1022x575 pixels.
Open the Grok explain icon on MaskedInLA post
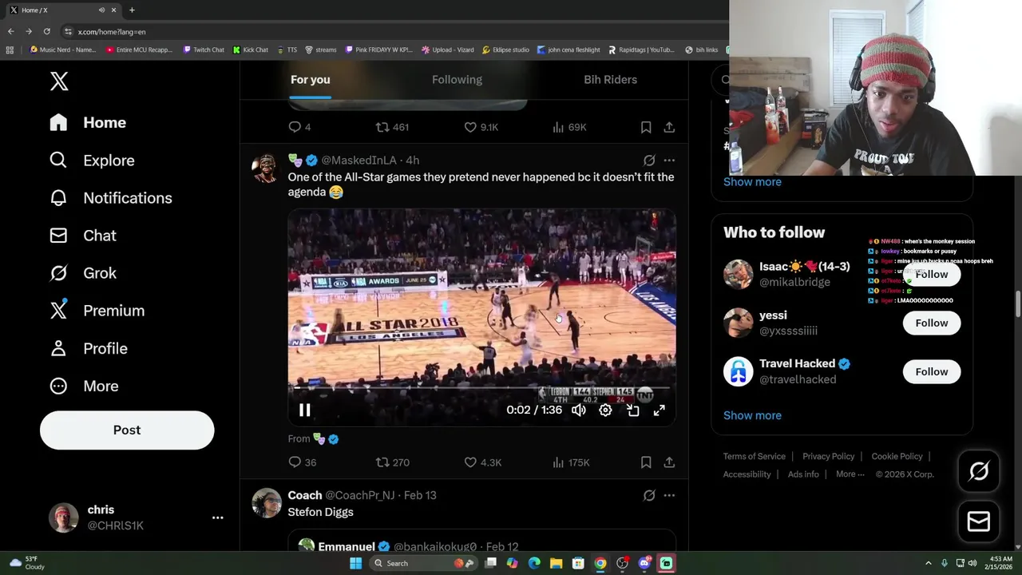click(x=649, y=161)
